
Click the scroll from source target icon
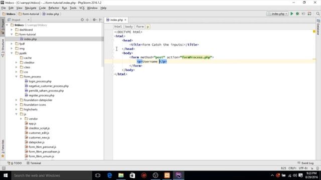coord(82,20)
